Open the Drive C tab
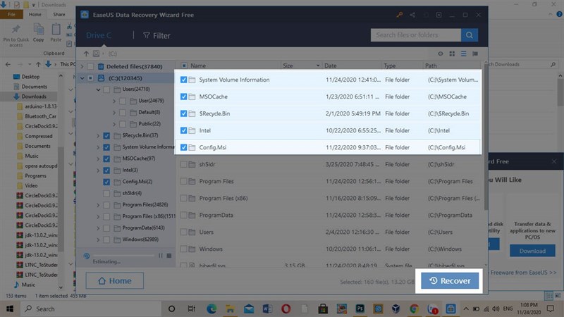This screenshot has height=317, width=564. [x=99, y=35]
